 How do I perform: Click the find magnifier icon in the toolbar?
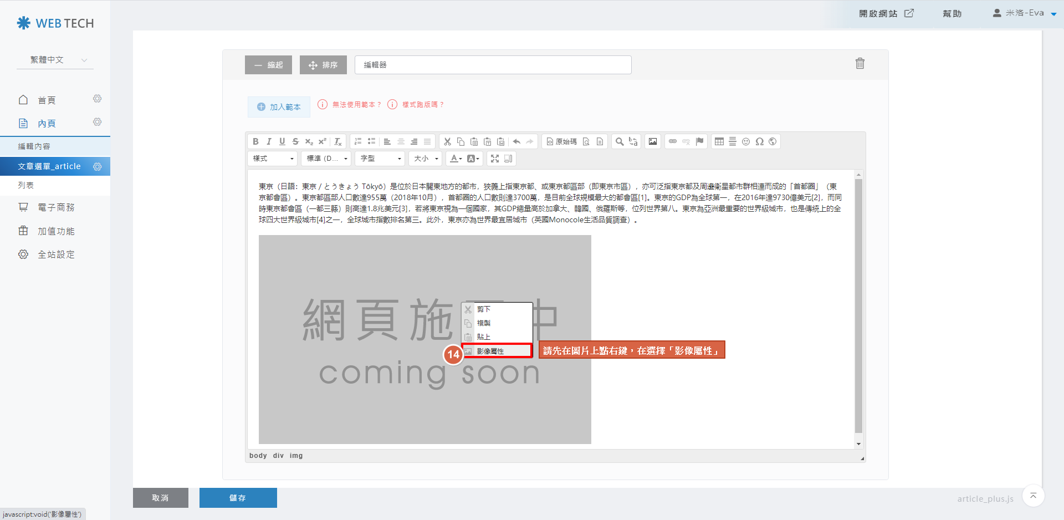(x=620, y=141)
